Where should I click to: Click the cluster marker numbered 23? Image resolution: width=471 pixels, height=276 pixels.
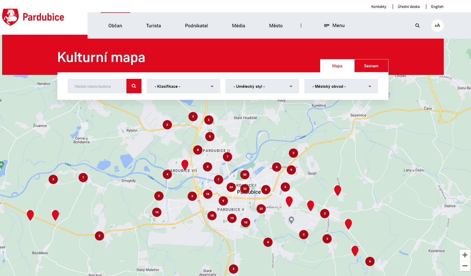pos(261,209)
